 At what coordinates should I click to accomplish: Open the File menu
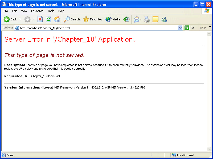pyautogui.click(x=6, y=11)
